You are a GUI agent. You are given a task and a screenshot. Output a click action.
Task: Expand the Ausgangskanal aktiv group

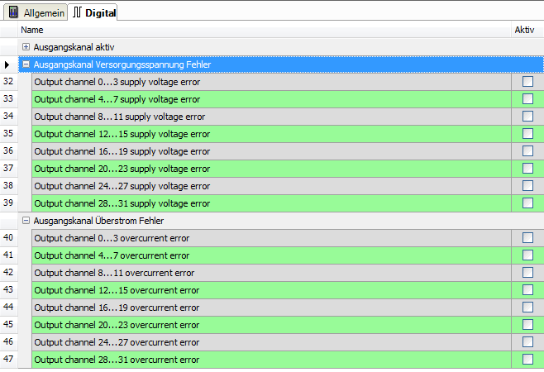click(x=26, y=46)
